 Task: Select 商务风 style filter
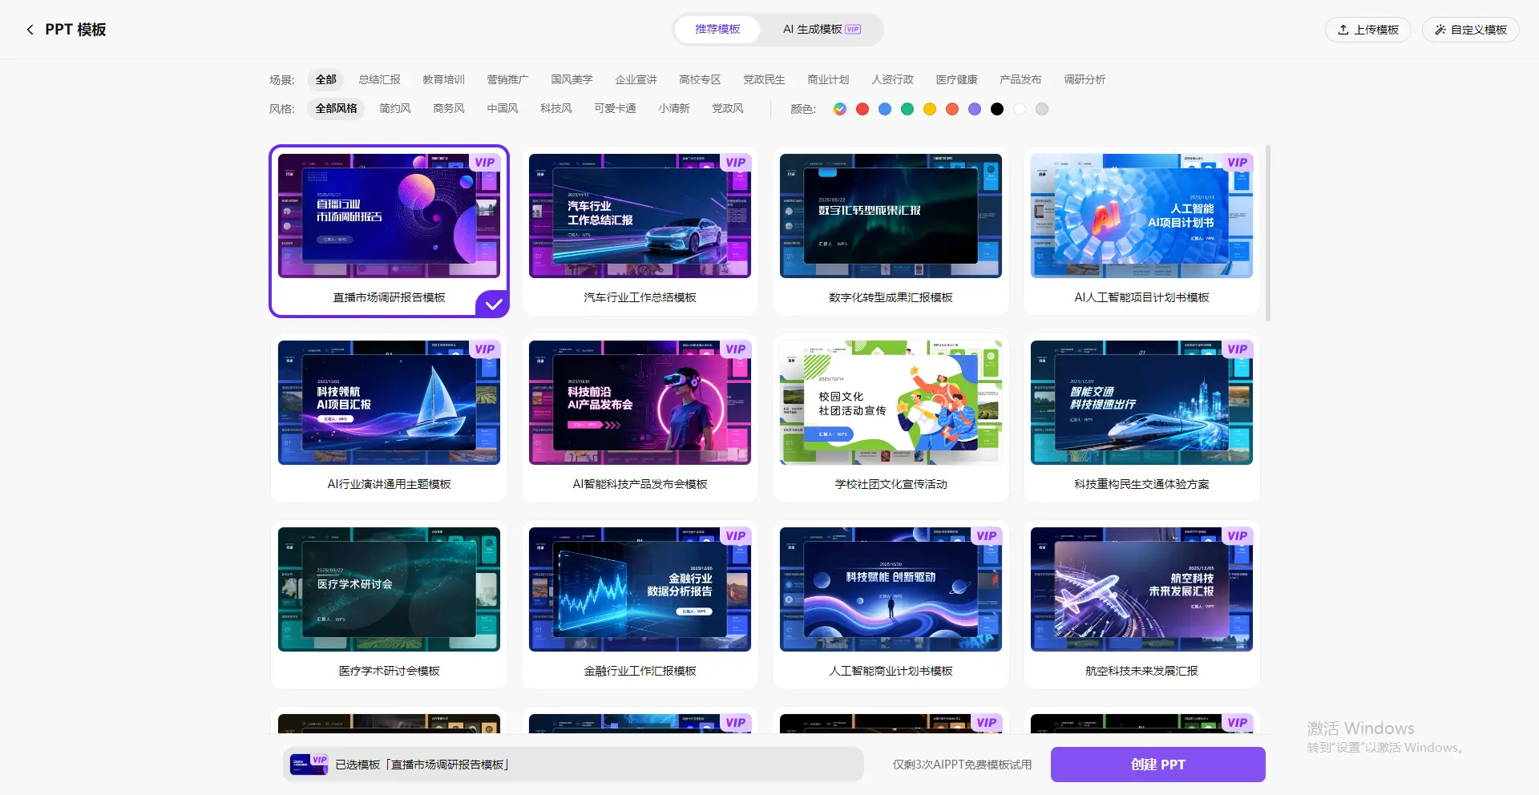(449, 108)
